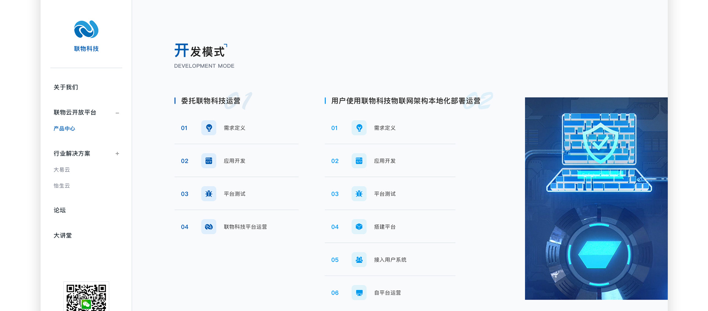Open the 大易云 submenu link
708x311 pixels.
[62, 170]
